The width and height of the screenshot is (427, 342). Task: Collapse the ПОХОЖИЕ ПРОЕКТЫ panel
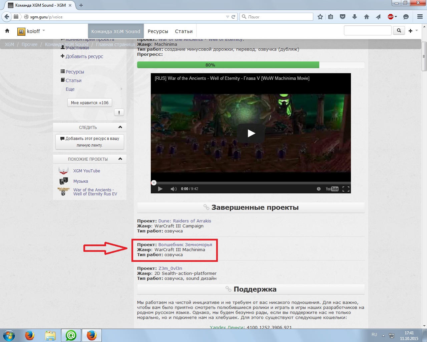(120, 159)
